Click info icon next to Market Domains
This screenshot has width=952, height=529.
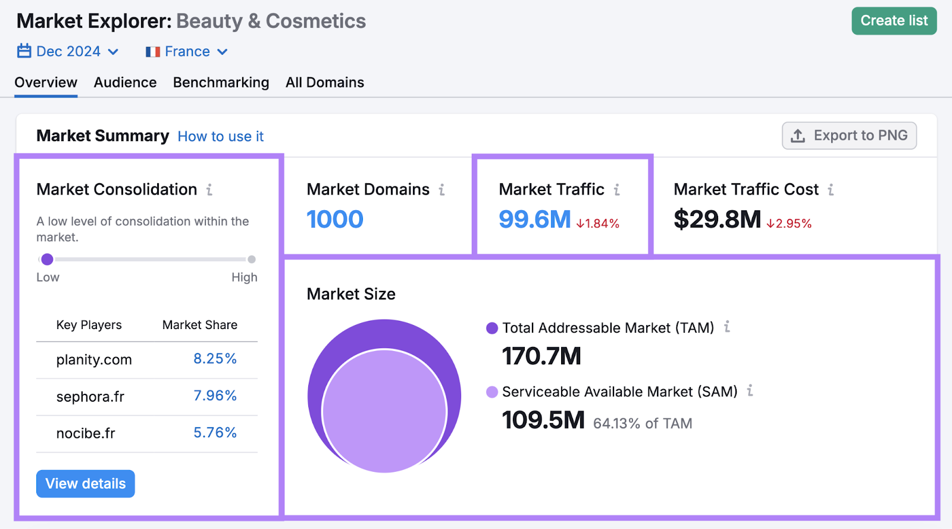(x=441, y=190)
